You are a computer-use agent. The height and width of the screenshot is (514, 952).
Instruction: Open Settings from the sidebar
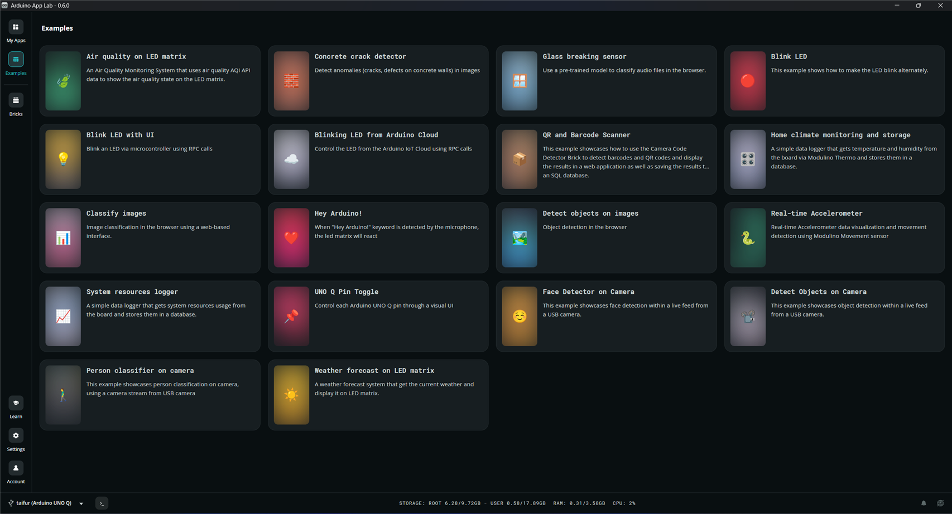(16, 440)
